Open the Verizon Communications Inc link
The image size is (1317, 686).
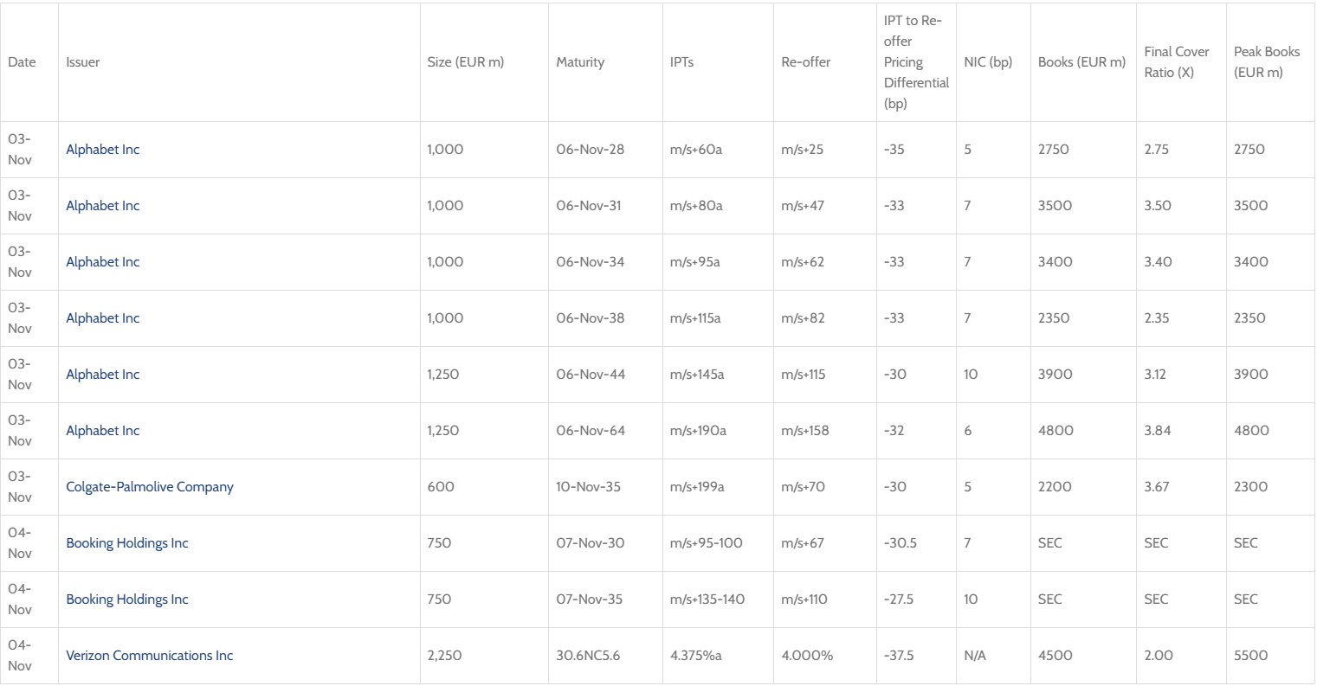[x=150, y=656]
